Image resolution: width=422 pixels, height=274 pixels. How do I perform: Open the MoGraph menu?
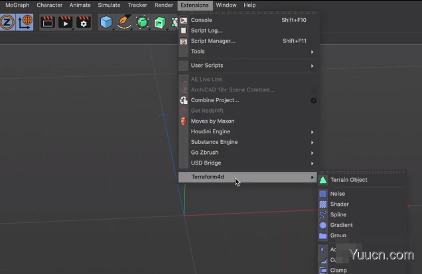pyautogui.click(x=17, y=5)
